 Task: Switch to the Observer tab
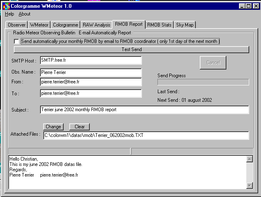click(x=16, y=25)
